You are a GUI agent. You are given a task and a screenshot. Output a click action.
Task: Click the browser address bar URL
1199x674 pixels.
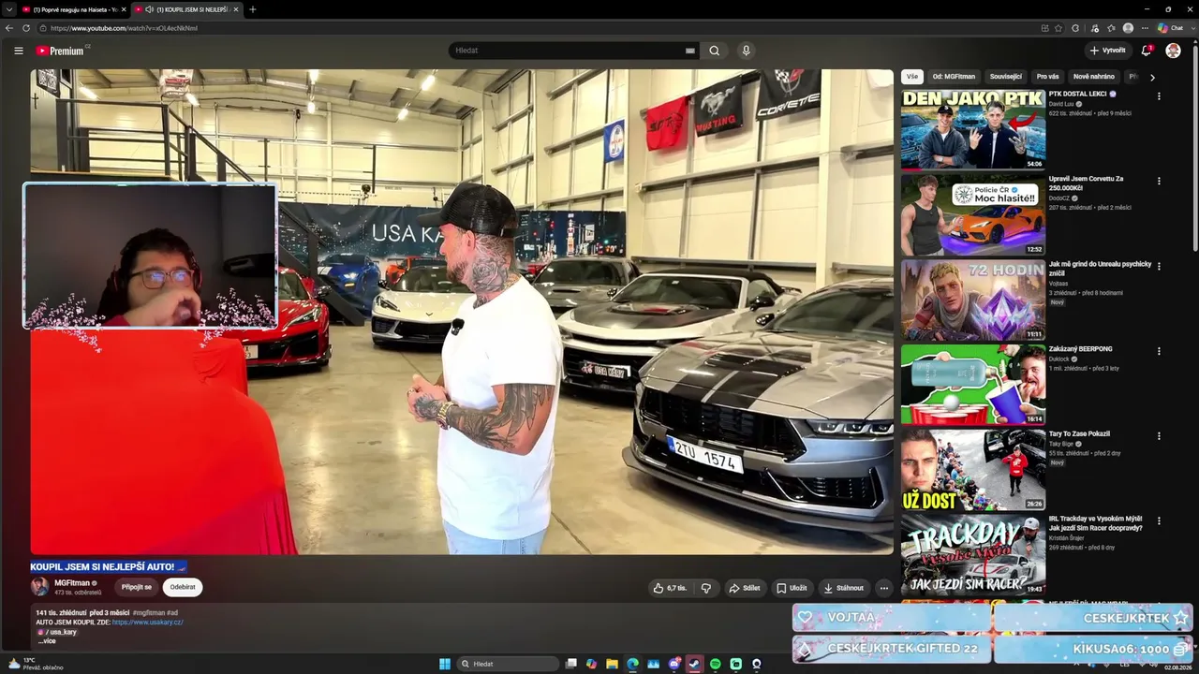click(124, 28)
